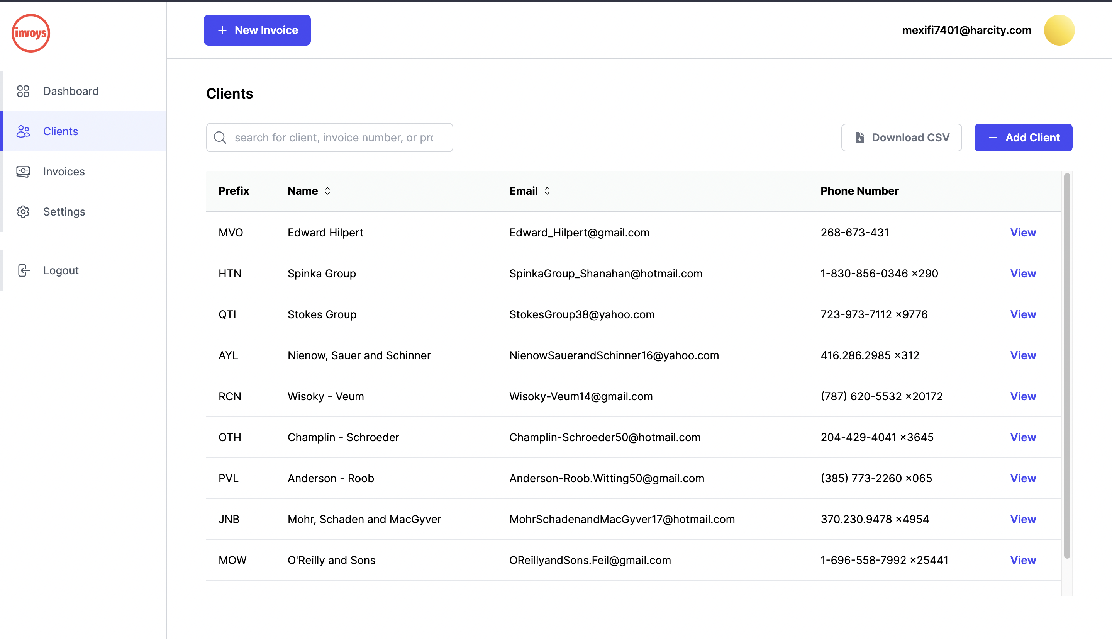
Task: Click the MOW prefix cell
Action: click(232, 560)
